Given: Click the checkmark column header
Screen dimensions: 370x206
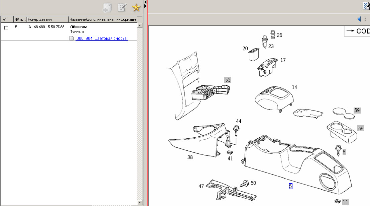Looking at the screenshot, I should 7,19.
